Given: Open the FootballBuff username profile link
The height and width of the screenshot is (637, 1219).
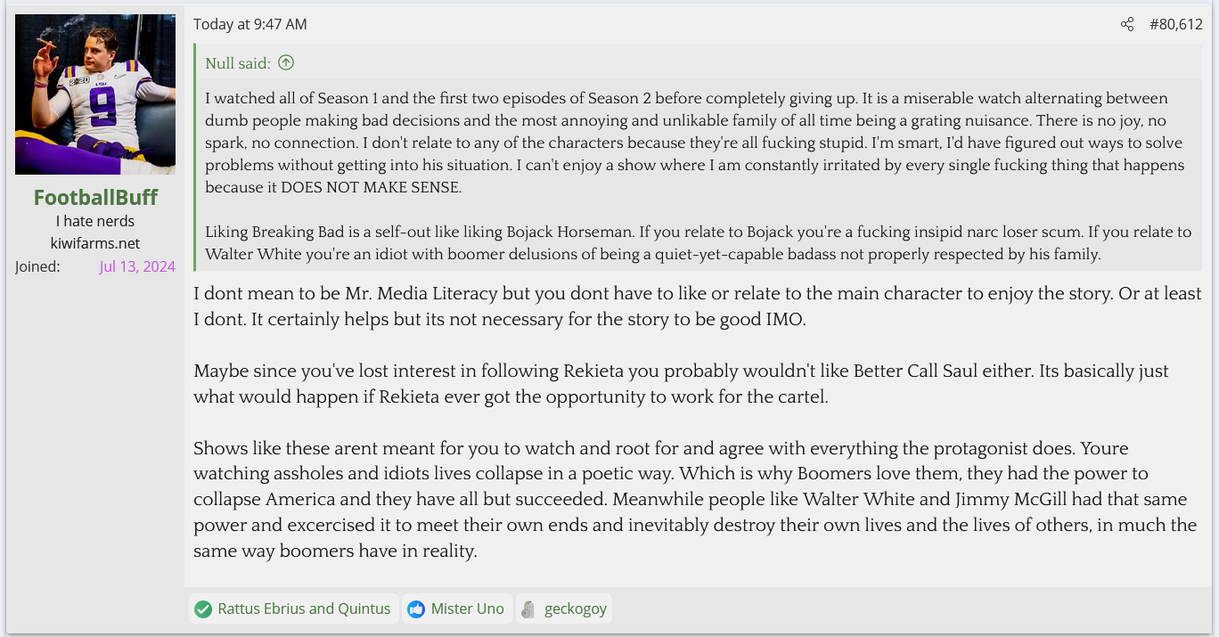Looking at the screenshot, I should tap(95, 197).
